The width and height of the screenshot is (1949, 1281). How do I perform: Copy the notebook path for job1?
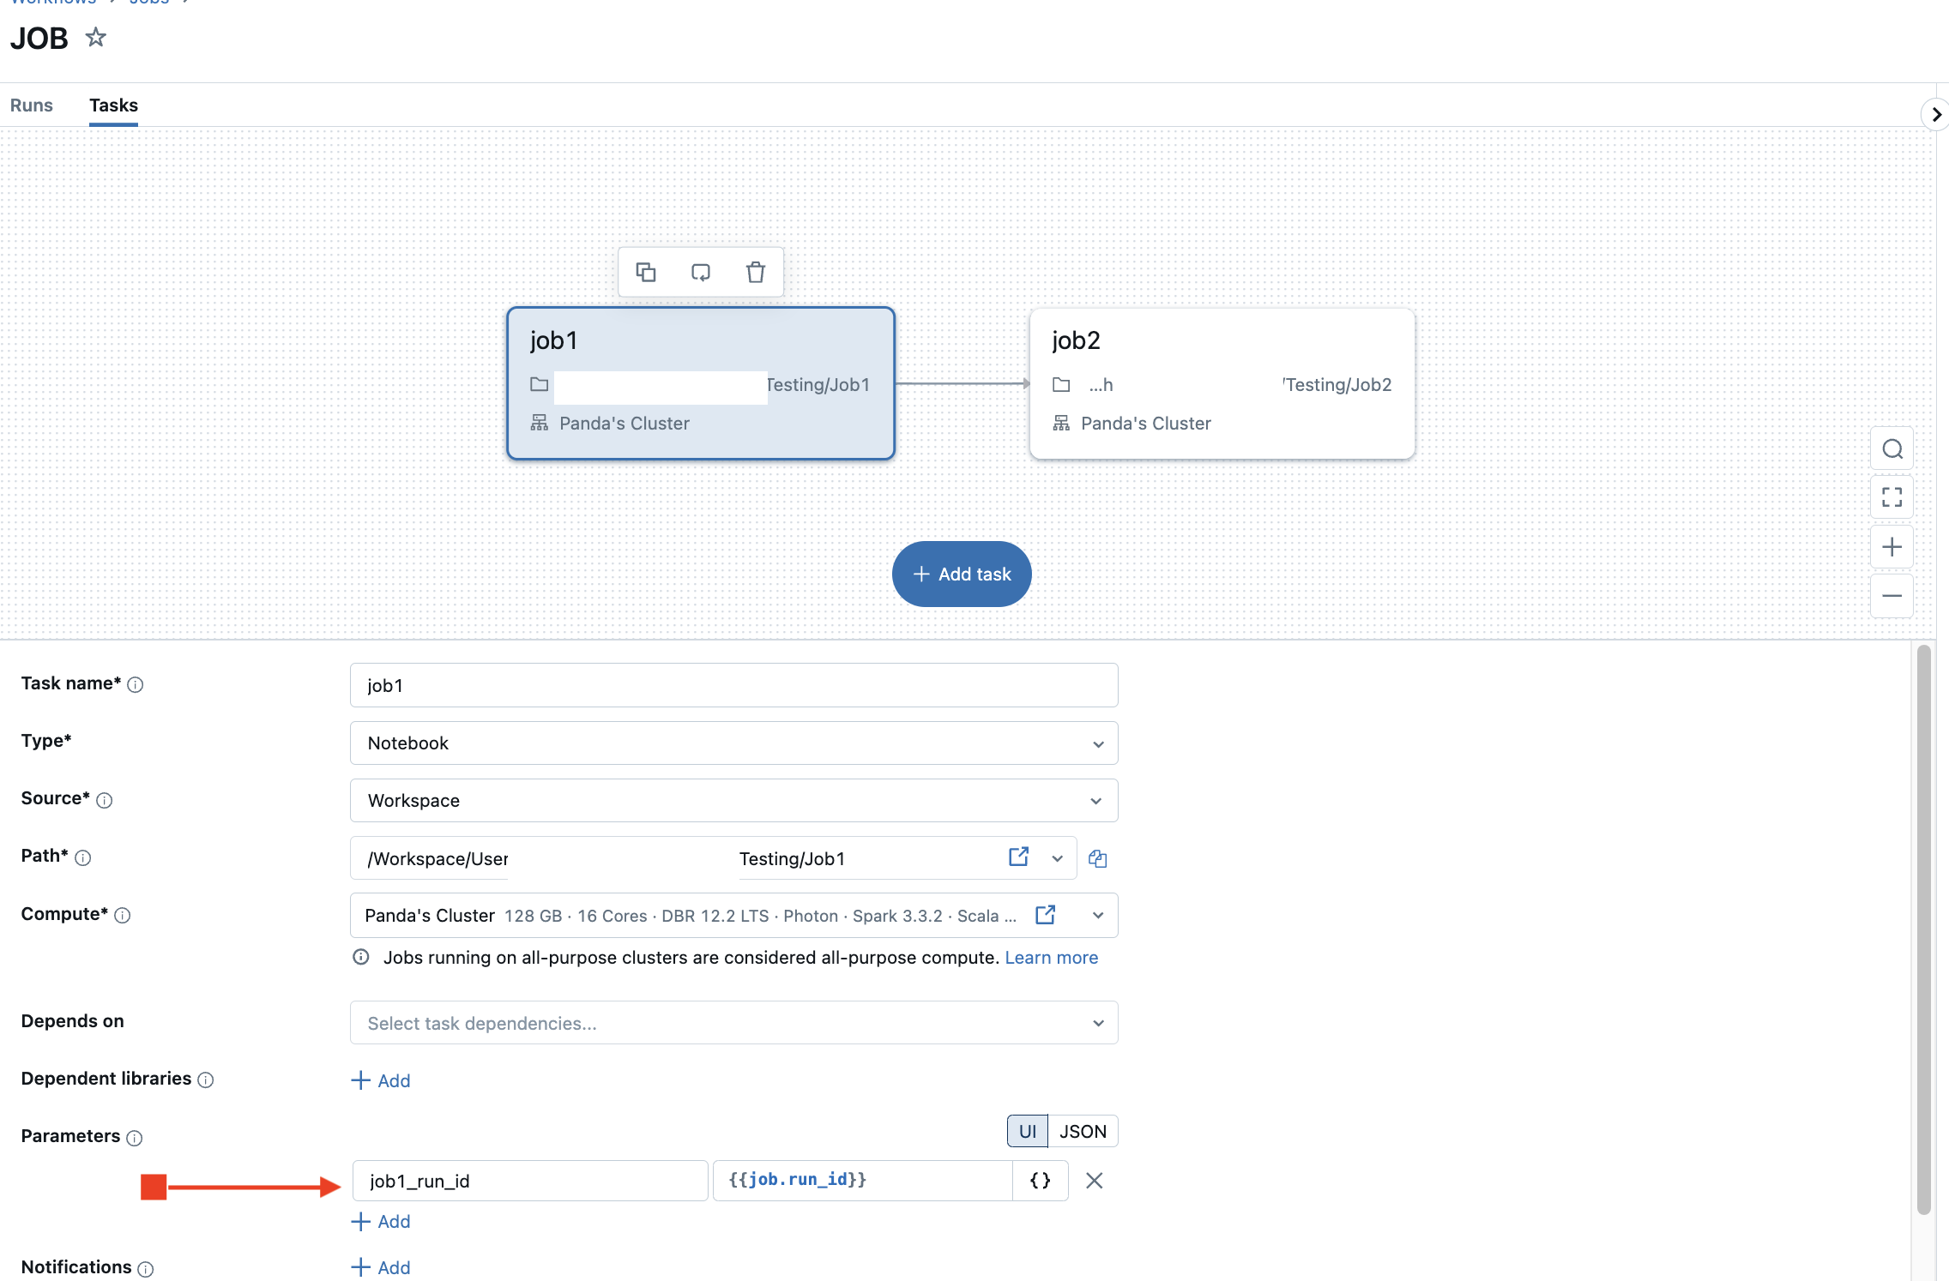(x=1098, y=858)
